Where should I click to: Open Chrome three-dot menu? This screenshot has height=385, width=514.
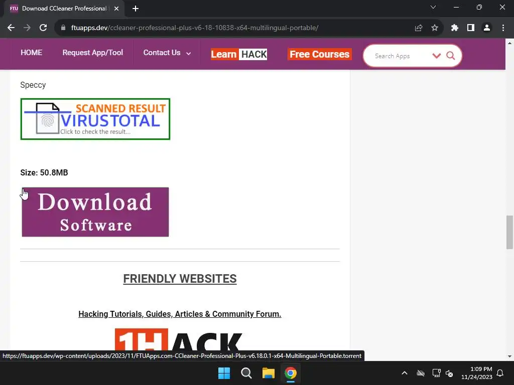tap(503, 28)
